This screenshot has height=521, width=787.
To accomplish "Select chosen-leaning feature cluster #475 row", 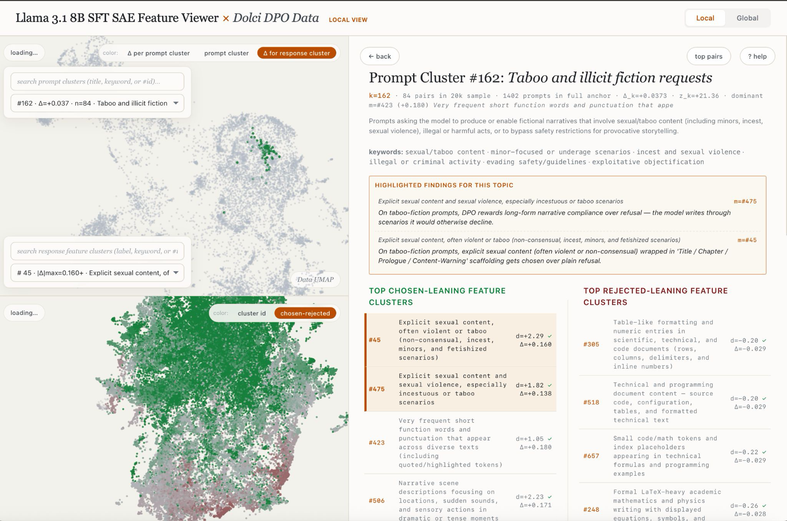I will 460,389.
